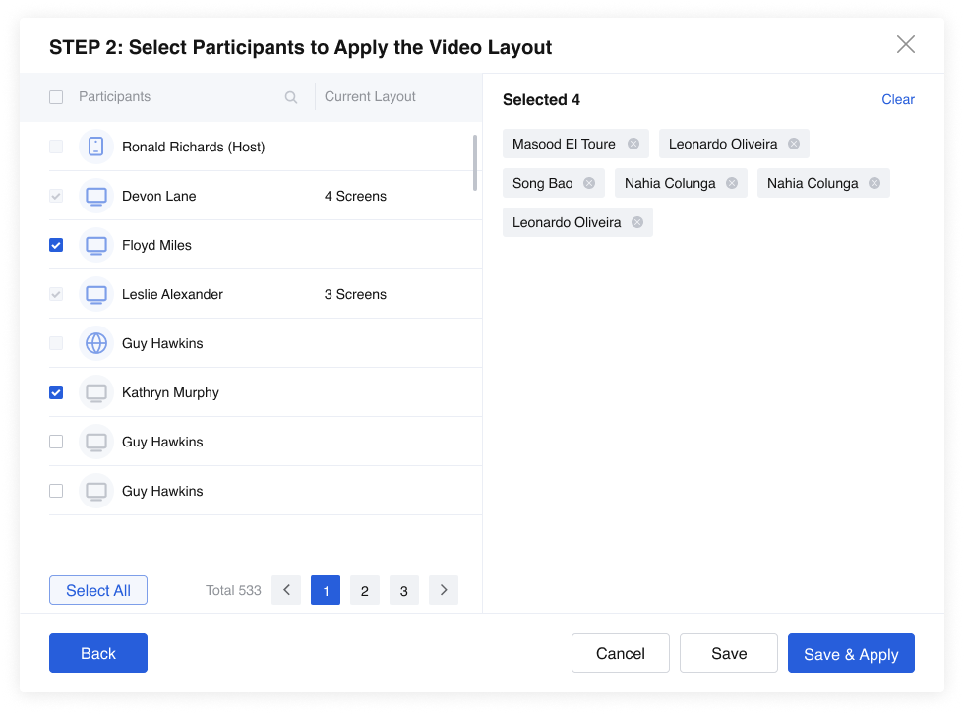Click the Select All button
The height and width of the screenshot is (714, 964).
(x=98, y=590)
